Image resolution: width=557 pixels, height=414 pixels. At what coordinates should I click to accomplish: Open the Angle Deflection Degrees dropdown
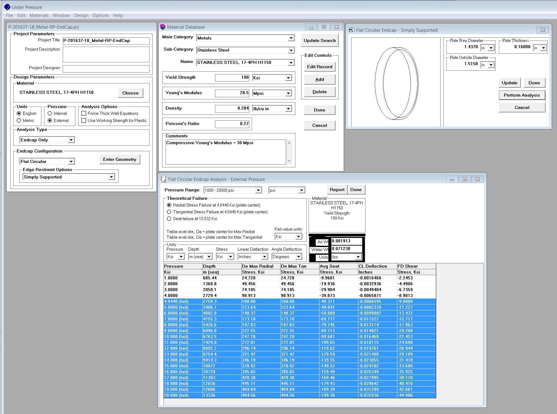(299, 257)
